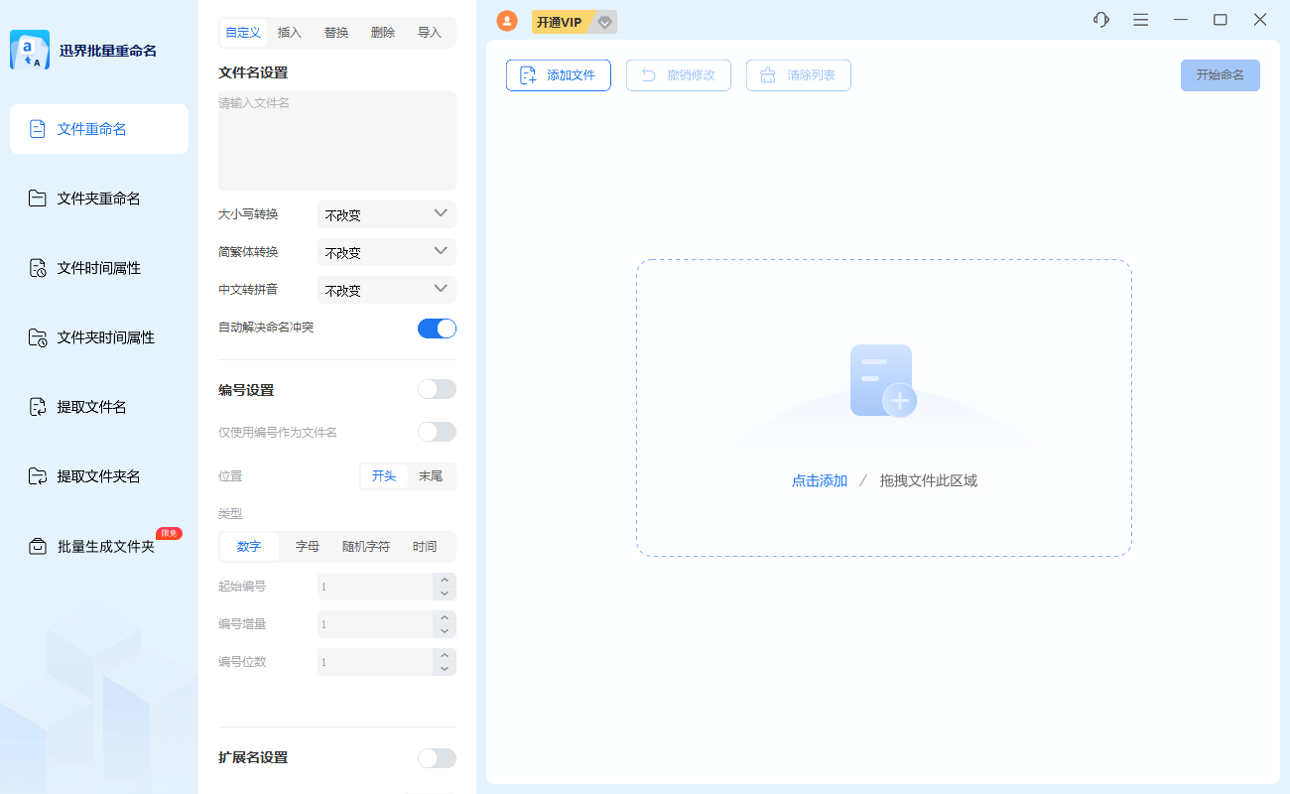
Task: Switch to the 替换 tab
Action: [x=335, y=32]
